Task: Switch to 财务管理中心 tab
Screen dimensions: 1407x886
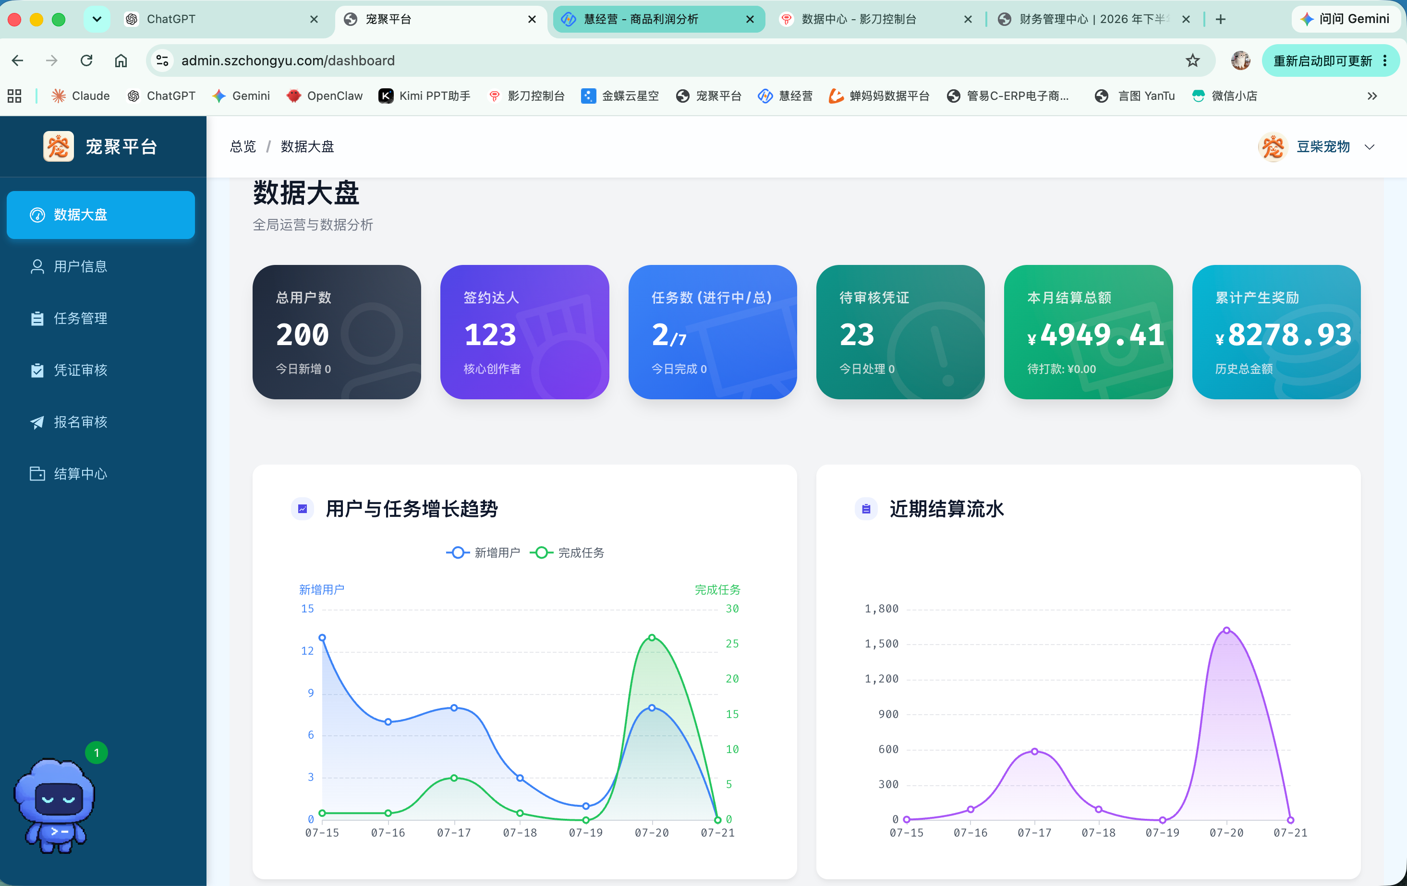Action: point(1094,19)
